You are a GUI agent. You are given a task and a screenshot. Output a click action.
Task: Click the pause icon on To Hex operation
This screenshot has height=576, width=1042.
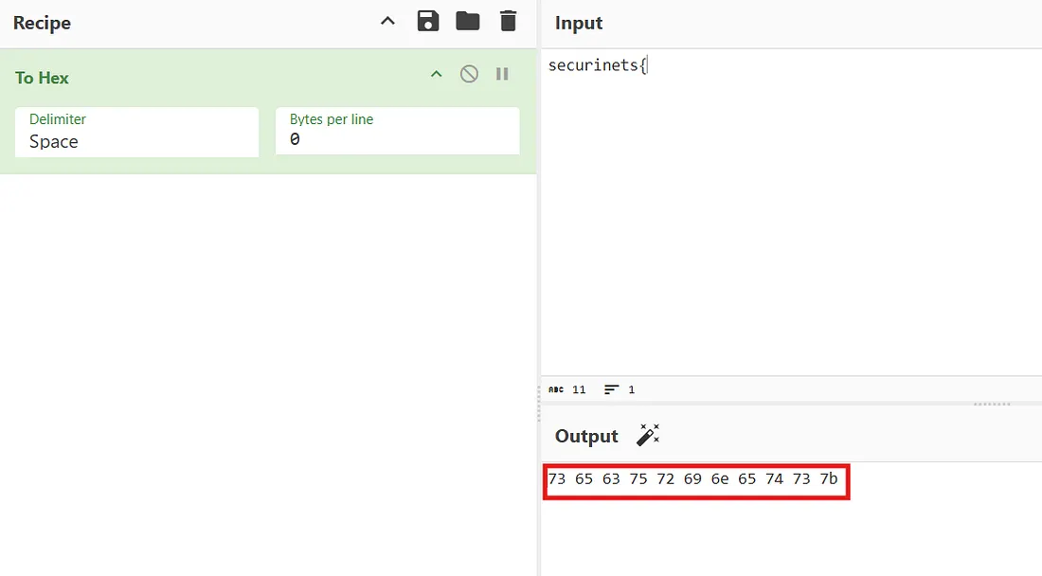click(x=502, y=74)
